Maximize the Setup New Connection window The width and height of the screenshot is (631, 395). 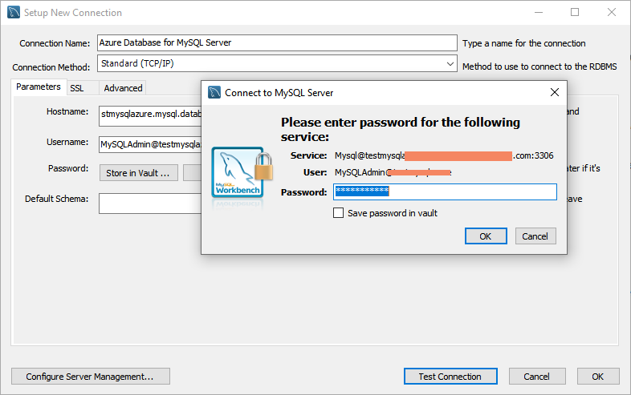[575, 13]
